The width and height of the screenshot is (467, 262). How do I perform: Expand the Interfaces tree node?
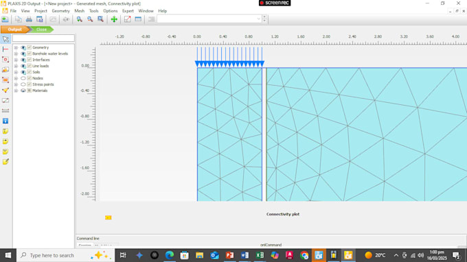pyautogui.click(x=16, y=60)
